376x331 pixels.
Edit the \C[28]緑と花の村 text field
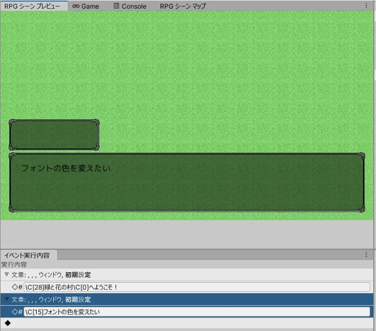point(197,287)
